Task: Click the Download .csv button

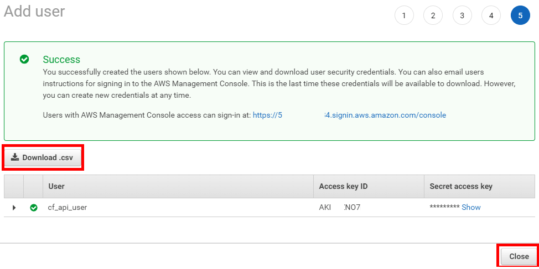Action: [43, 157]
